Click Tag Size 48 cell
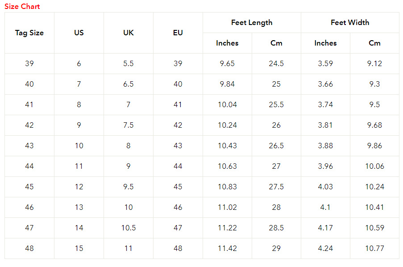The width and height of the screenshot is (403, 267). pyautogui.click(x=29, y=248)
